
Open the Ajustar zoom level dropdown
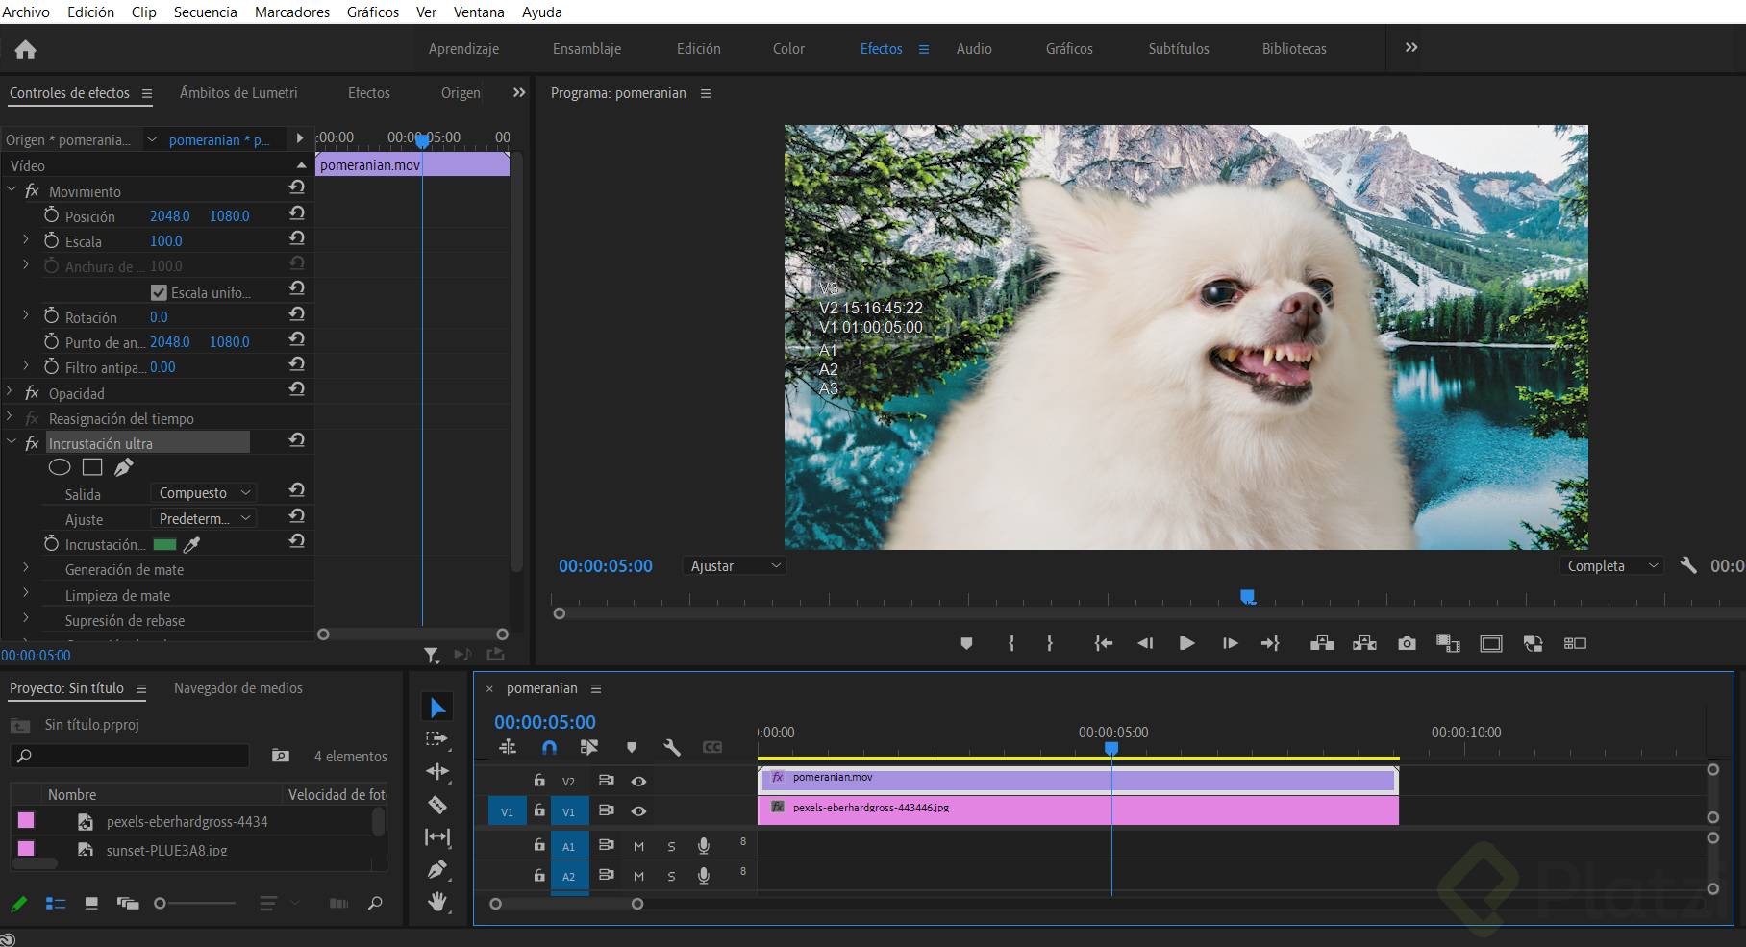click(735, 566)
